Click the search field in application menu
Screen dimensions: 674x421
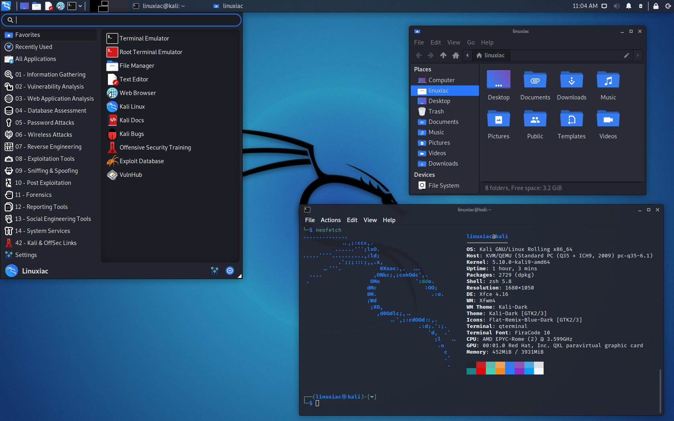[x=121, y=20]
